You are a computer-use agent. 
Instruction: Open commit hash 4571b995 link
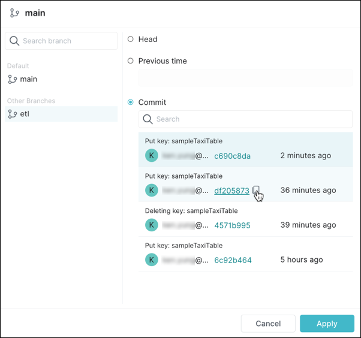(x=232, y=225)
